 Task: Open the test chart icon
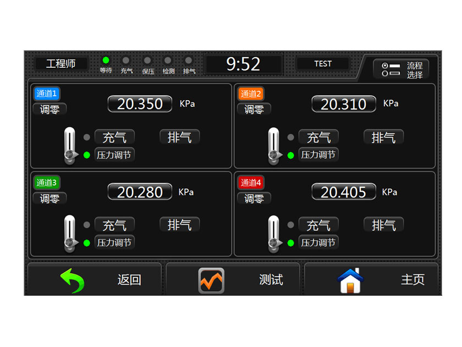click(211, 280)
